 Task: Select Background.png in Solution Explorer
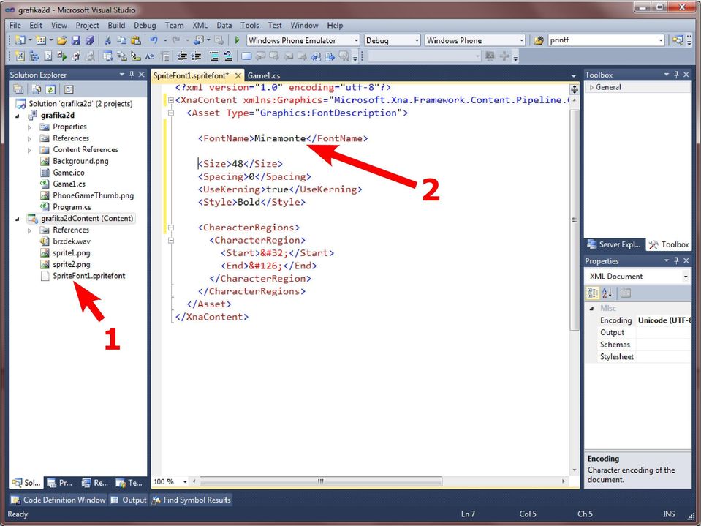[80, 161]
